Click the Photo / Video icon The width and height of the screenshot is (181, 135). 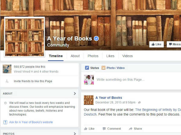[x=103, y=68]
